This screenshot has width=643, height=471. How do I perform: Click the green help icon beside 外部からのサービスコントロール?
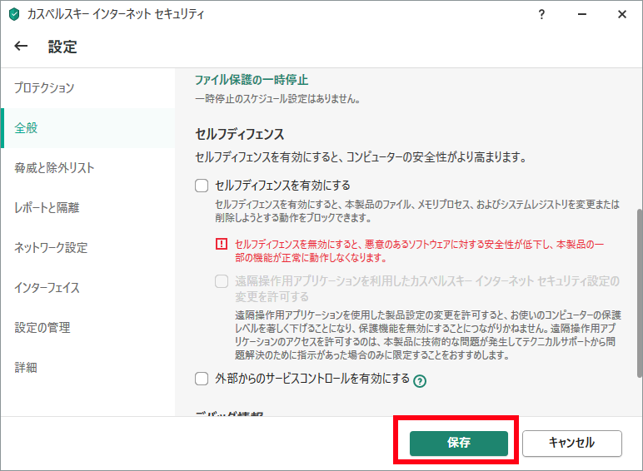coord(420,381)
